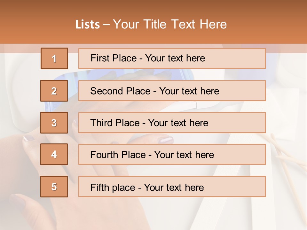Select the Second Place text bar
The height and width of the screenshot is (230, 307).
point(172,91)
